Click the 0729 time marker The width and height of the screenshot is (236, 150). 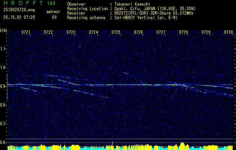click(206, 32)
